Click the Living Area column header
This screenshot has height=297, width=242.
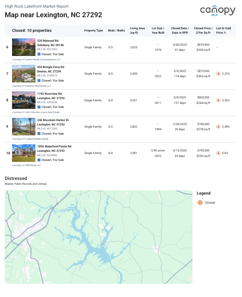click(137, 30)
